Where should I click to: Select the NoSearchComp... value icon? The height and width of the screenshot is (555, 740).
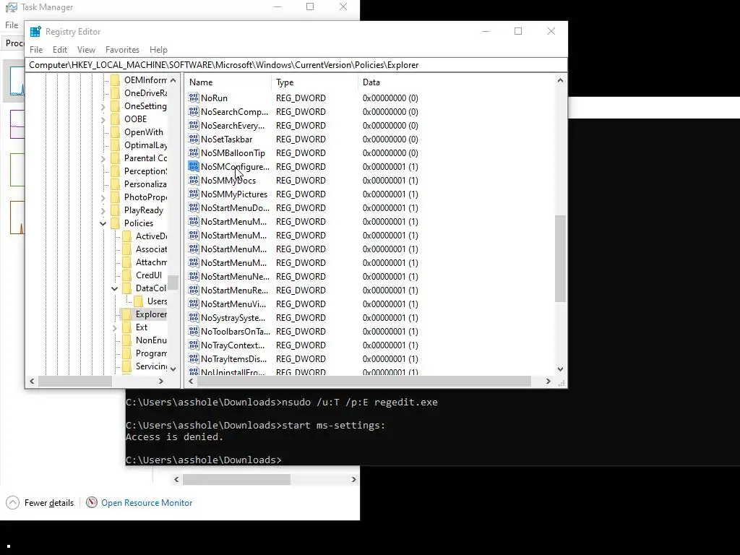[x=194, y=111]
